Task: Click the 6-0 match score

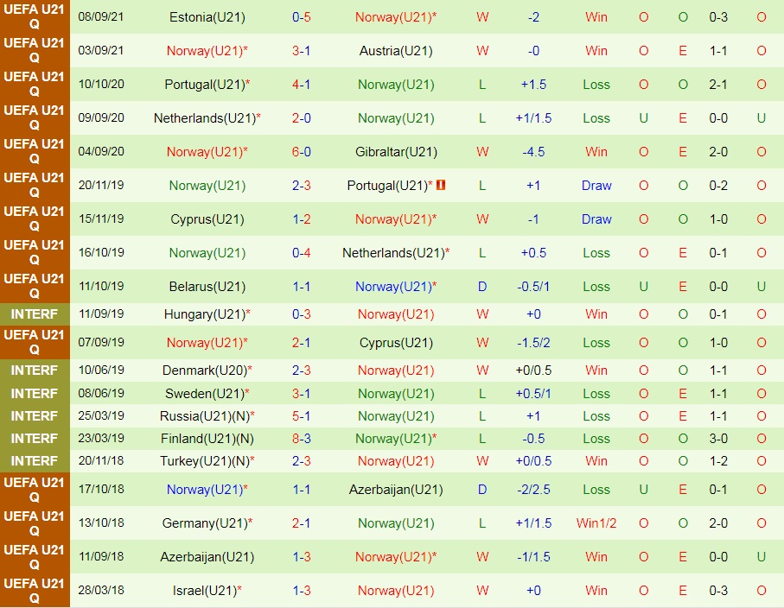Action: click(301, 152)
